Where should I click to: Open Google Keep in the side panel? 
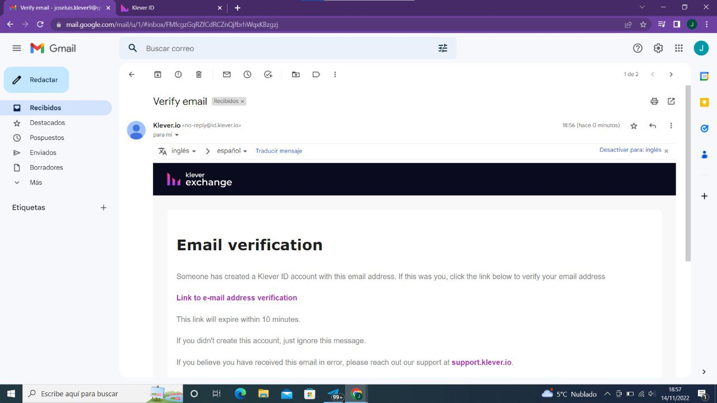705,102
